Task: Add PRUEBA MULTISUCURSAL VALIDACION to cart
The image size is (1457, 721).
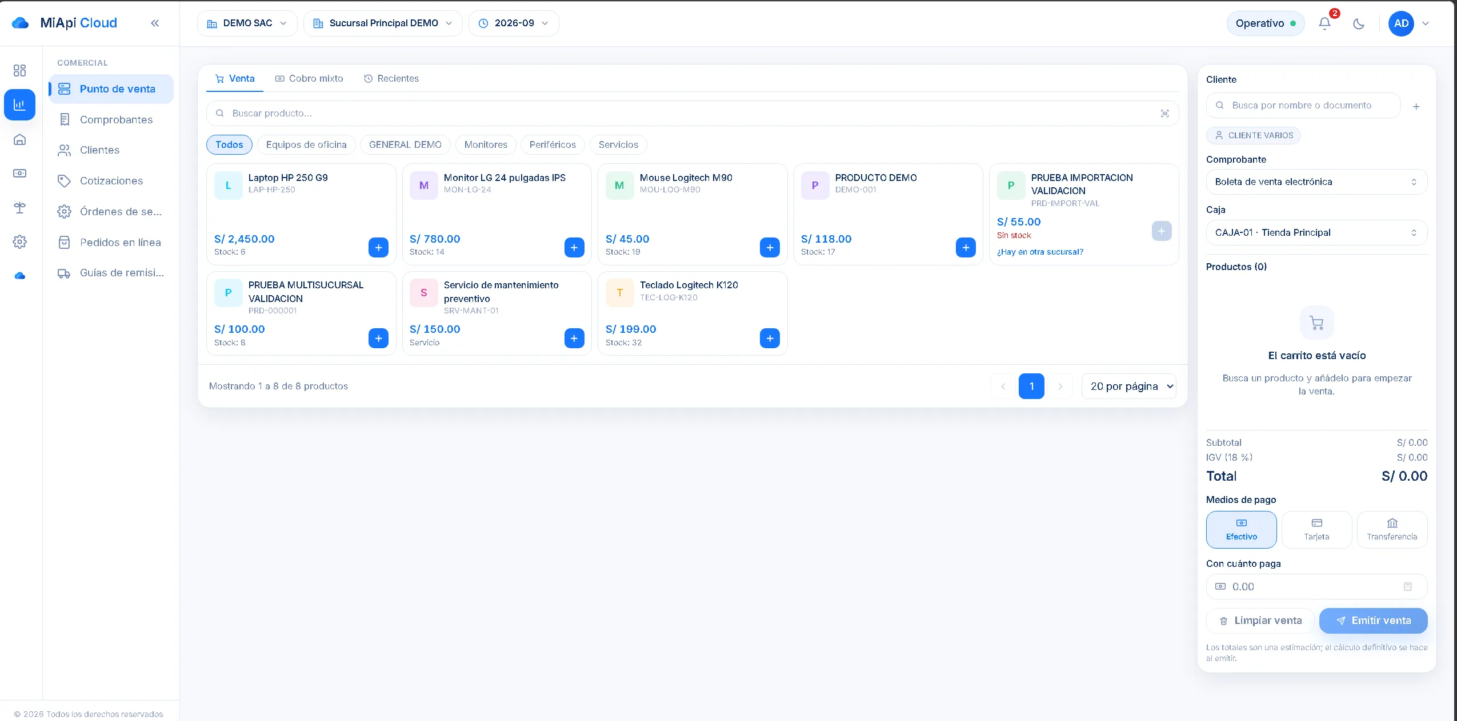Action: tap(378, 339)
